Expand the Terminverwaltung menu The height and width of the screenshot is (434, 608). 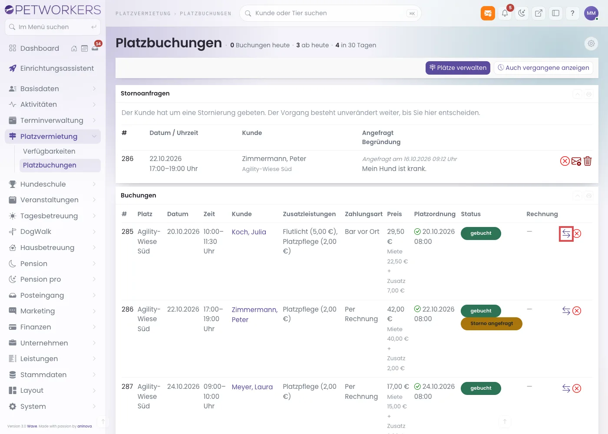[x=53, y=120]
